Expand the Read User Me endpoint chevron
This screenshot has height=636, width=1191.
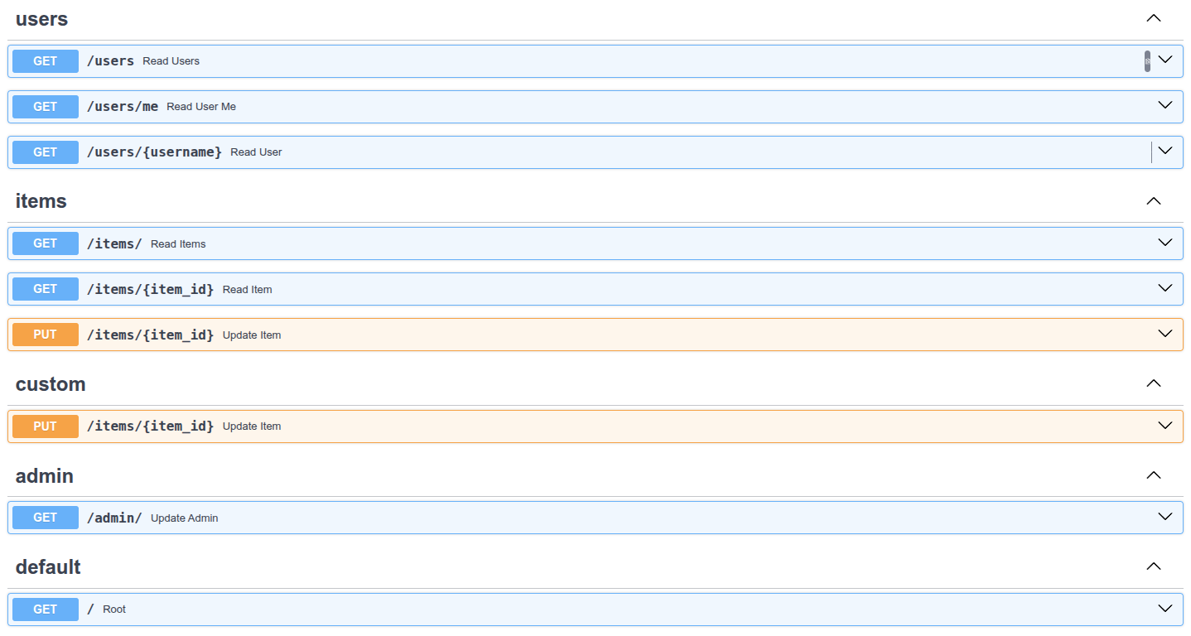point(1165,106)
